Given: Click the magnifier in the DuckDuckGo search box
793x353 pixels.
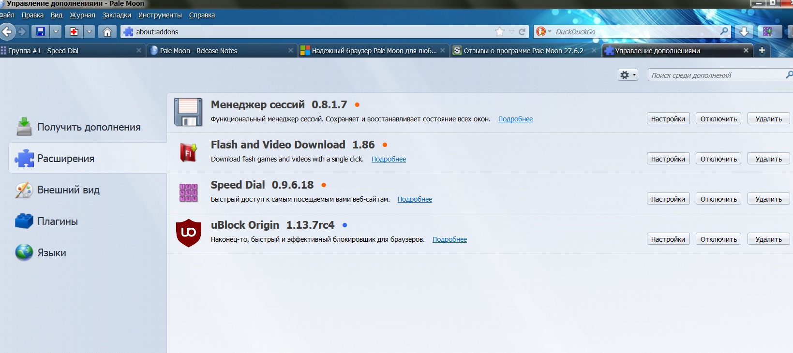Looking at the screenshot, I should [724, 31].
